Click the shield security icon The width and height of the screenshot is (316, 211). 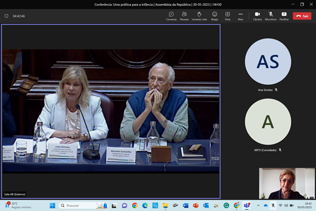click(x=7, y=16)
